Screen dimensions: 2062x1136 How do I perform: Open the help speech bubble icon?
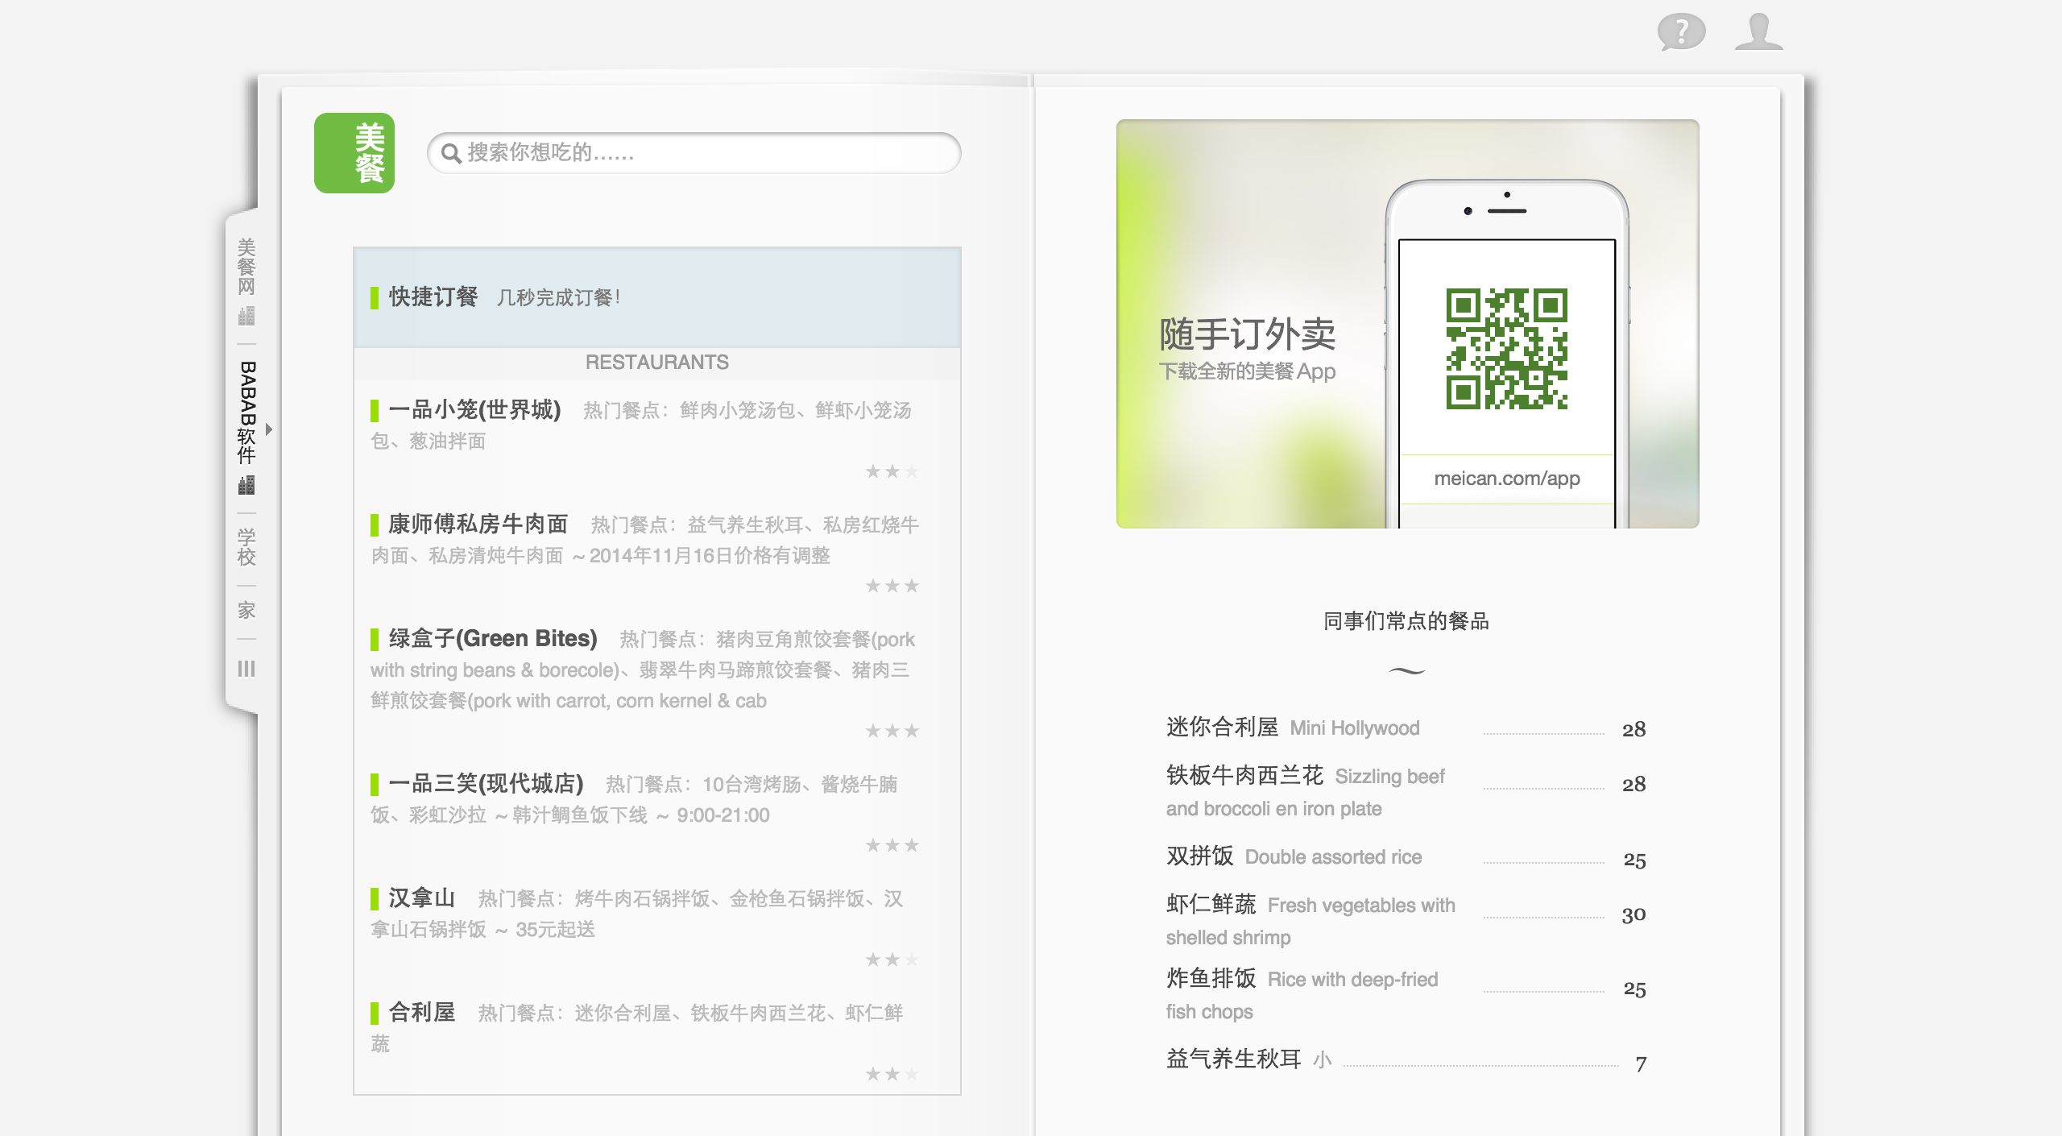pos(1681,32)
